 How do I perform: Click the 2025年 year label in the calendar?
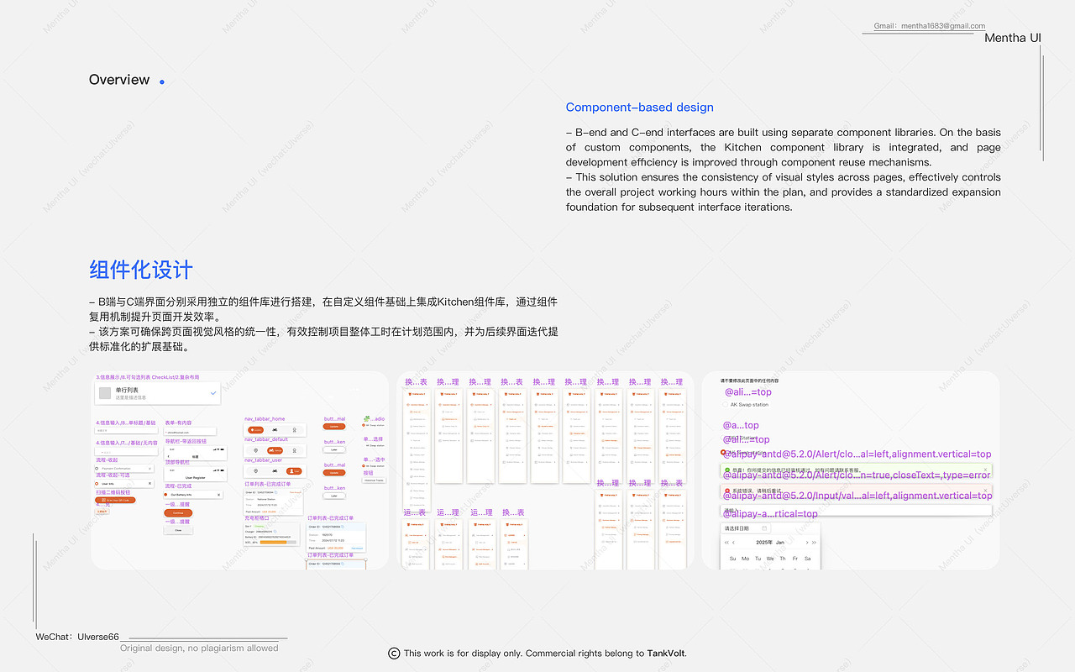(764, 543)
